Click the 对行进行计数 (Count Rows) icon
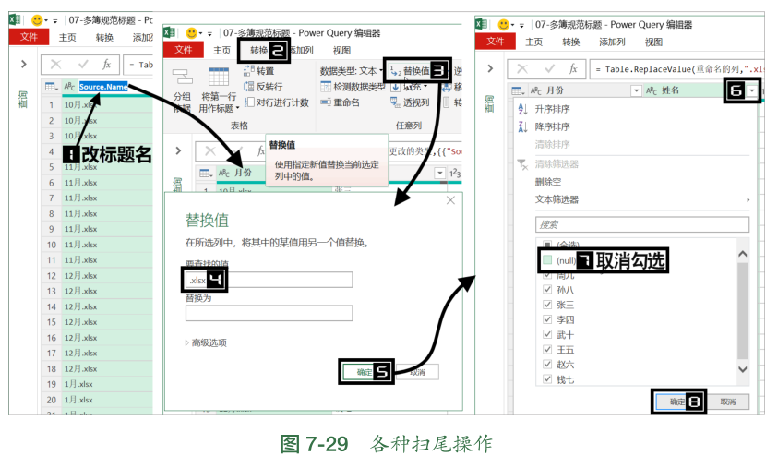Screen dimensions: 778x456 coord(249,102)
